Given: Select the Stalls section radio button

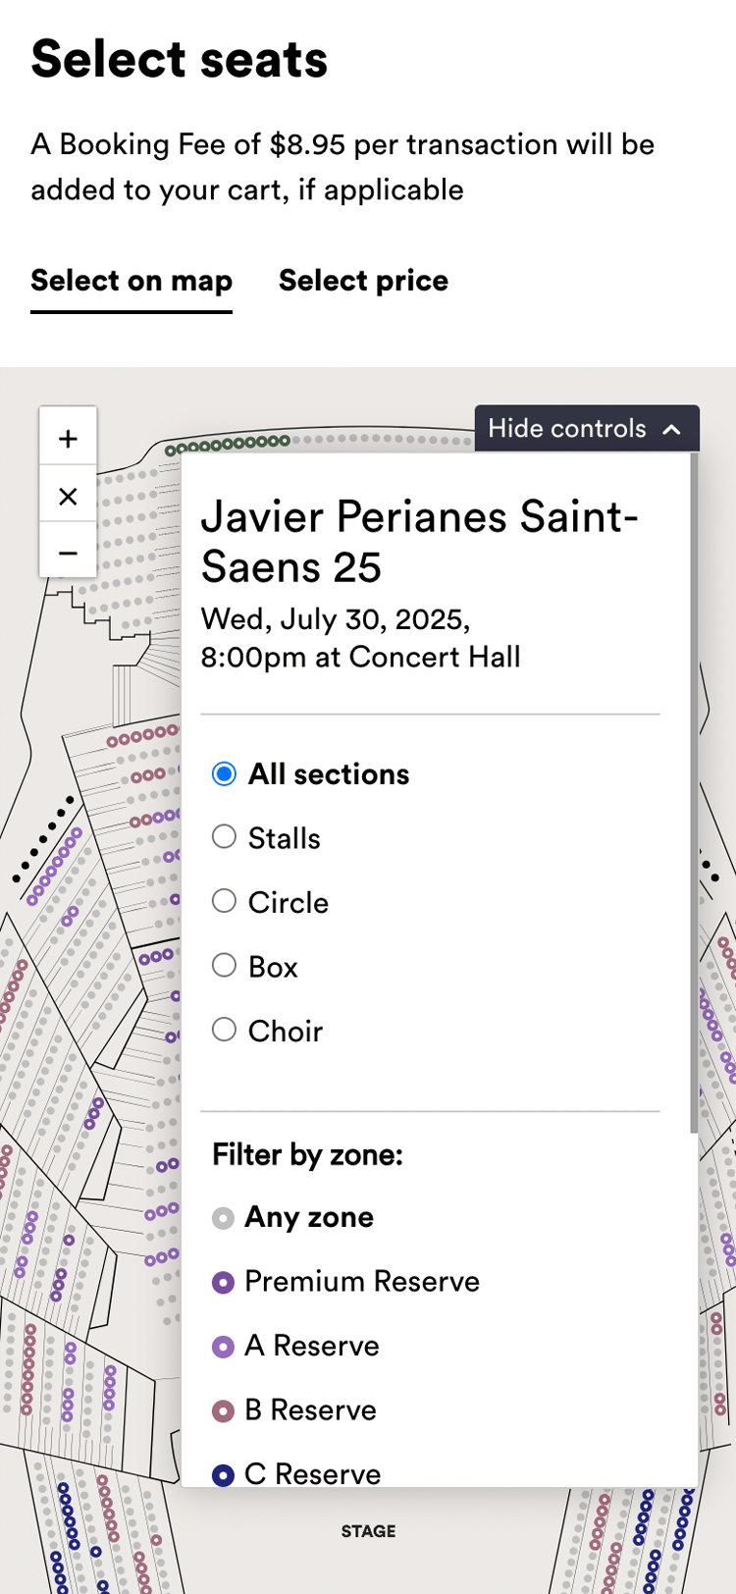Looking at the screenshot, I should 225,837.
